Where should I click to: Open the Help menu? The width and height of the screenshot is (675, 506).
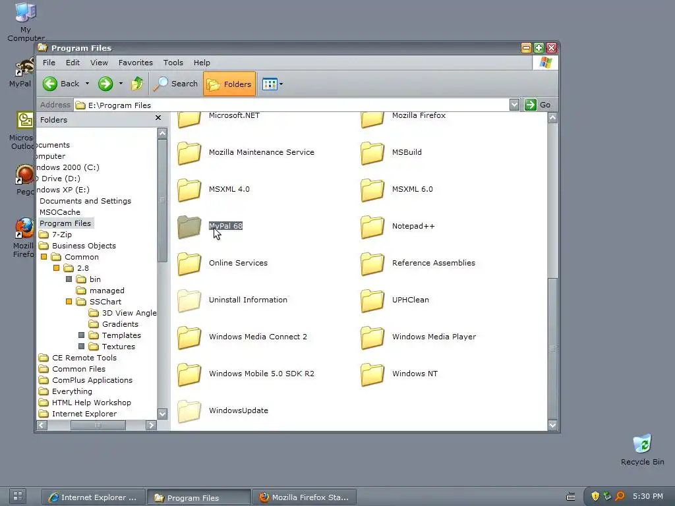click(202, 63)
